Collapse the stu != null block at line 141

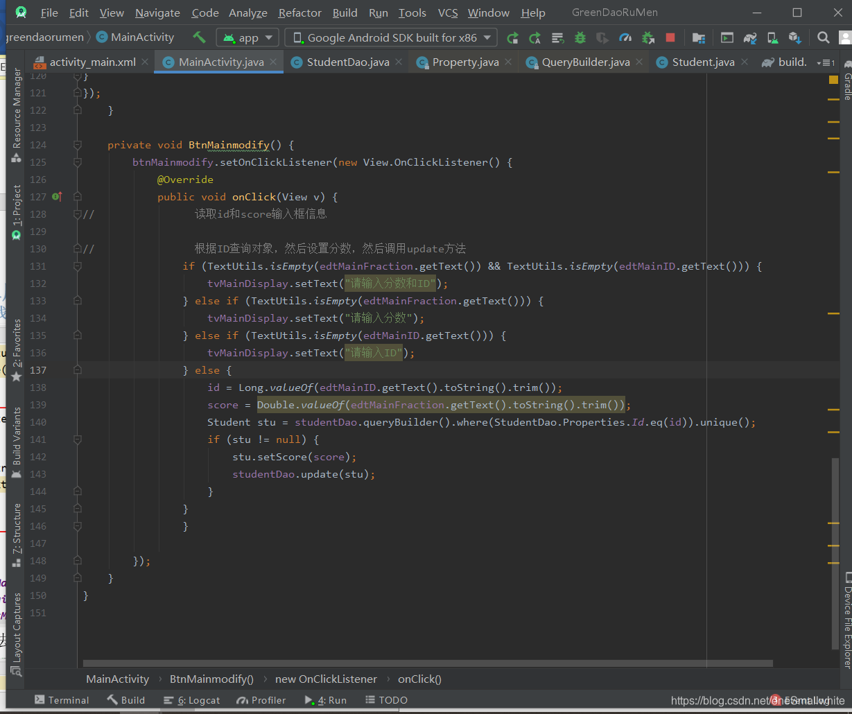coord(78,439)
